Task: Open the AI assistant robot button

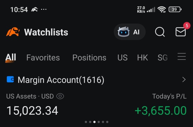Action: click(x=130, y=32)
